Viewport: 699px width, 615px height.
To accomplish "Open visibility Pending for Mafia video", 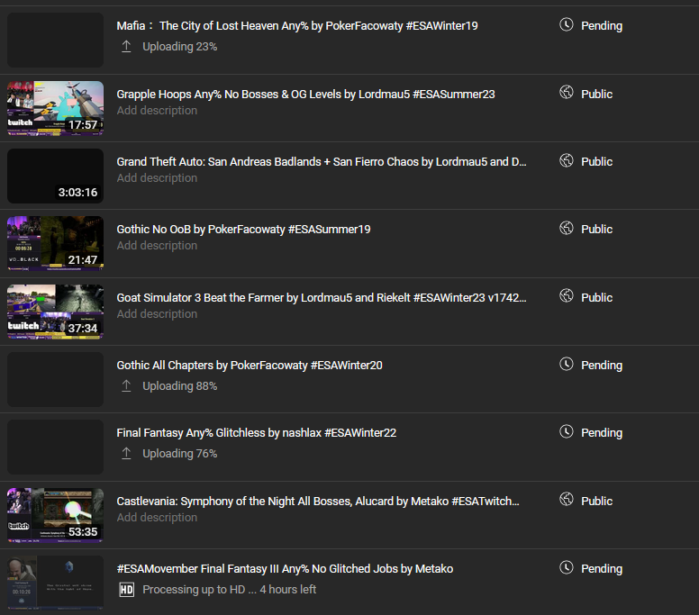I will pyautogui.click(x=602, y=26).
